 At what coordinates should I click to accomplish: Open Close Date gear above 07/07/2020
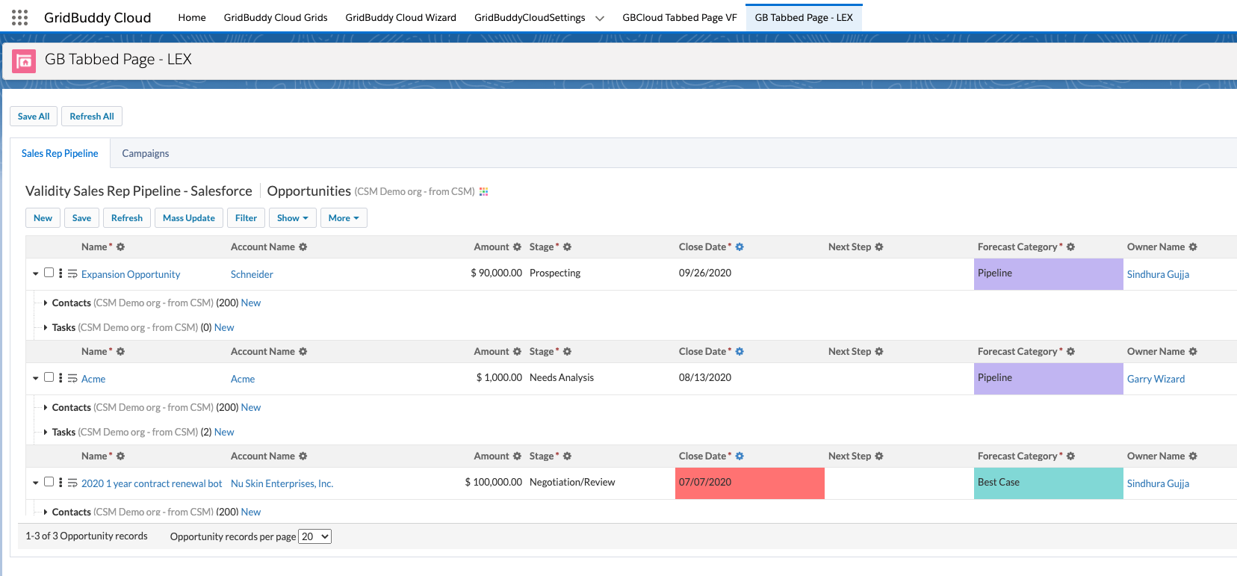coord(740,456)
